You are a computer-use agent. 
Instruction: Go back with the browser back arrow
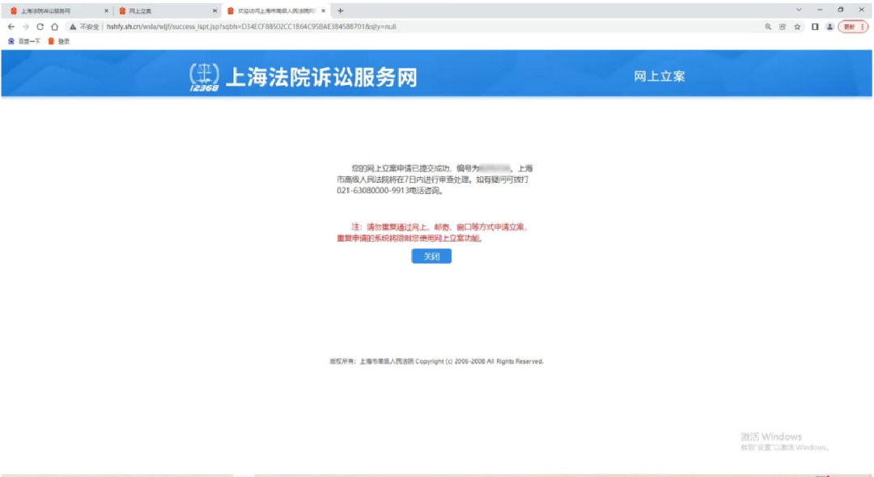click(11, 27)
